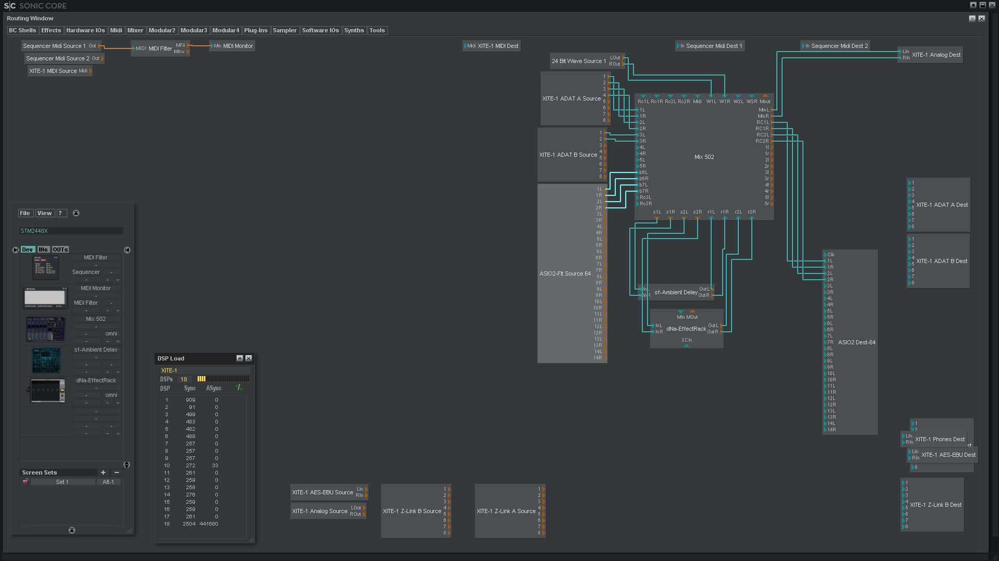
Task: Select the dNa-EffectRack routing module
Action: pyautogui.click(x=686, y=329)
